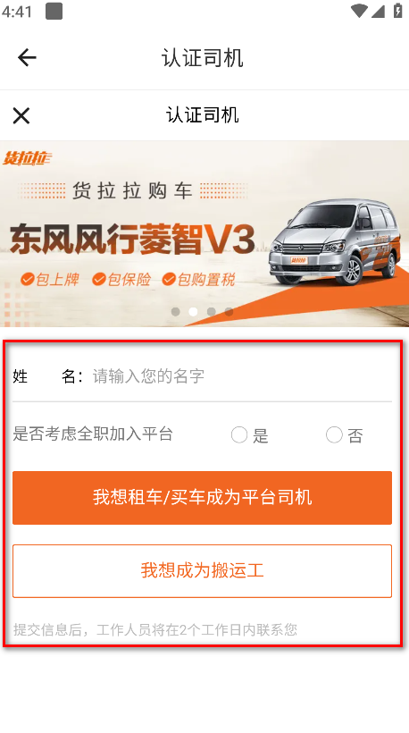Tap the 货拉拉购车 banner heading
The height and width of the screenshot is (733, 409).
click(132, 191)
